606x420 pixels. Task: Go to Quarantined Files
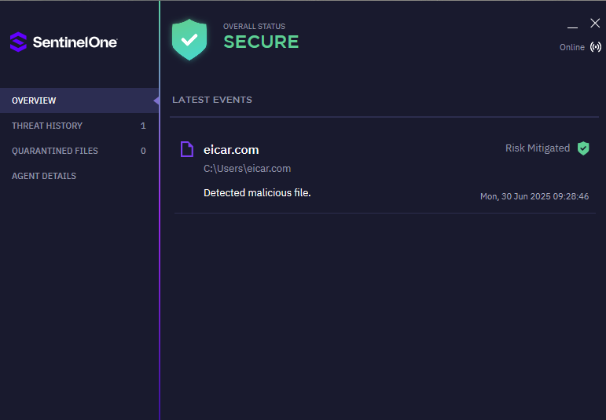[x=55, y=151]
